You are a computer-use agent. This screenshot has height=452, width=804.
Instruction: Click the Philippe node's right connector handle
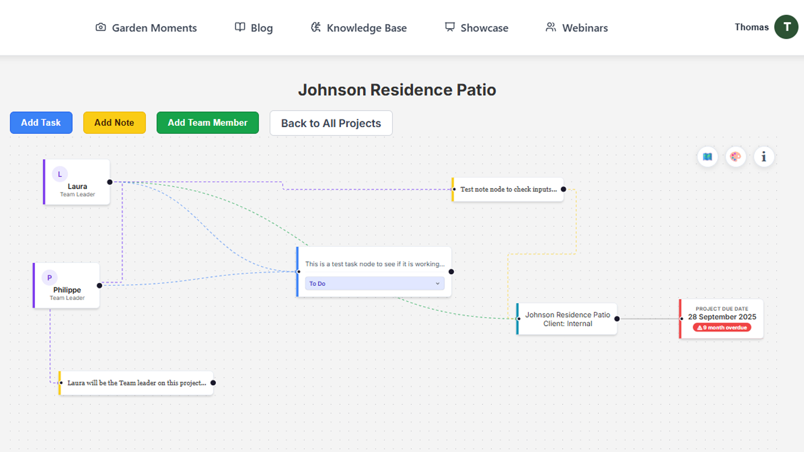[x=99, y=285]
